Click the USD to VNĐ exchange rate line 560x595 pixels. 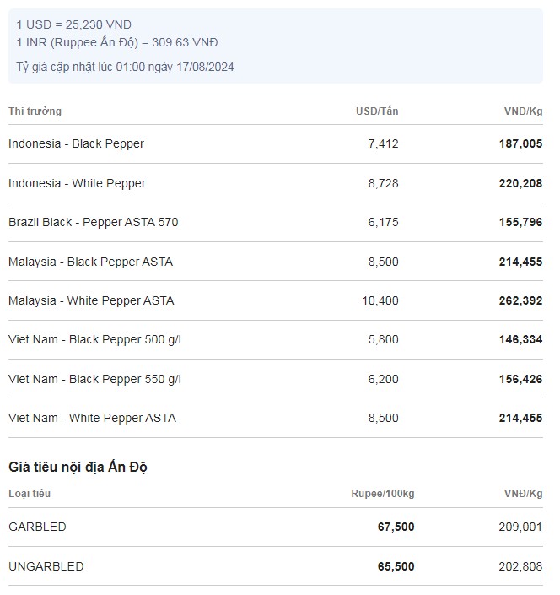74,24
